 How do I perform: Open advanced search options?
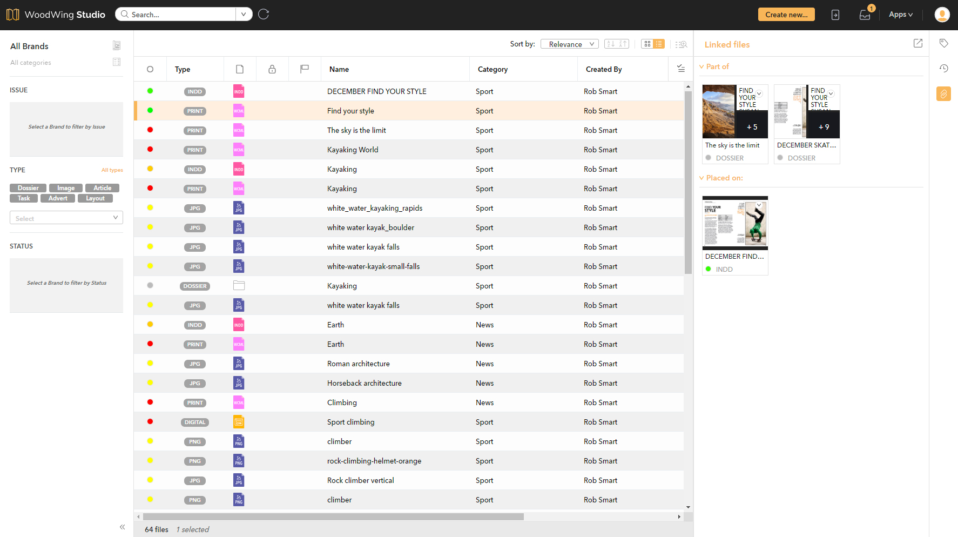681,44
